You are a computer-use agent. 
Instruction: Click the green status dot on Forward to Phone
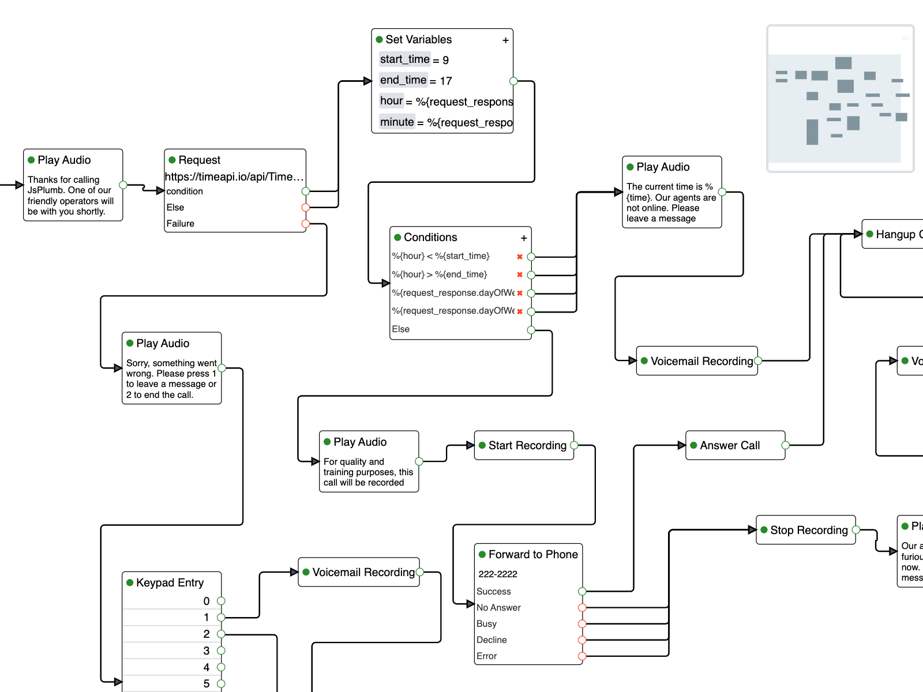click(x=483, y=554)
